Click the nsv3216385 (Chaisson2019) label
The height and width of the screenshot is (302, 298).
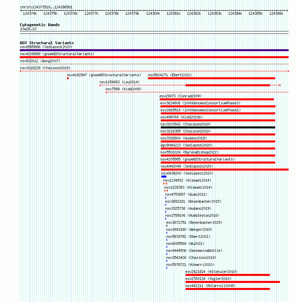(x=186, y=131)
